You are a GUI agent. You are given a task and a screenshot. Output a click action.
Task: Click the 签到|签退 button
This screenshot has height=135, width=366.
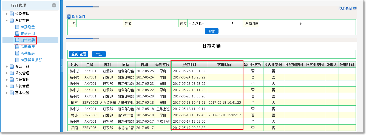click(79, 54)
